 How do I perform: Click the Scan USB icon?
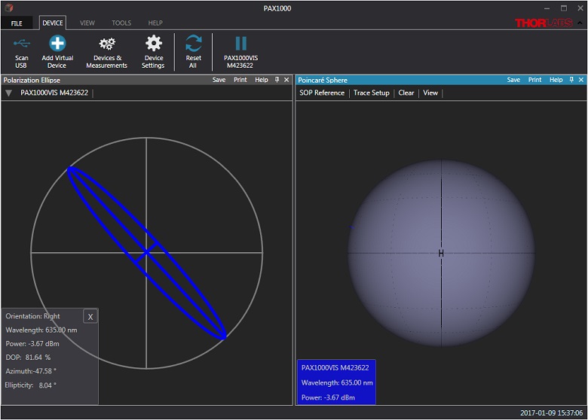click(x=21, y=44)
